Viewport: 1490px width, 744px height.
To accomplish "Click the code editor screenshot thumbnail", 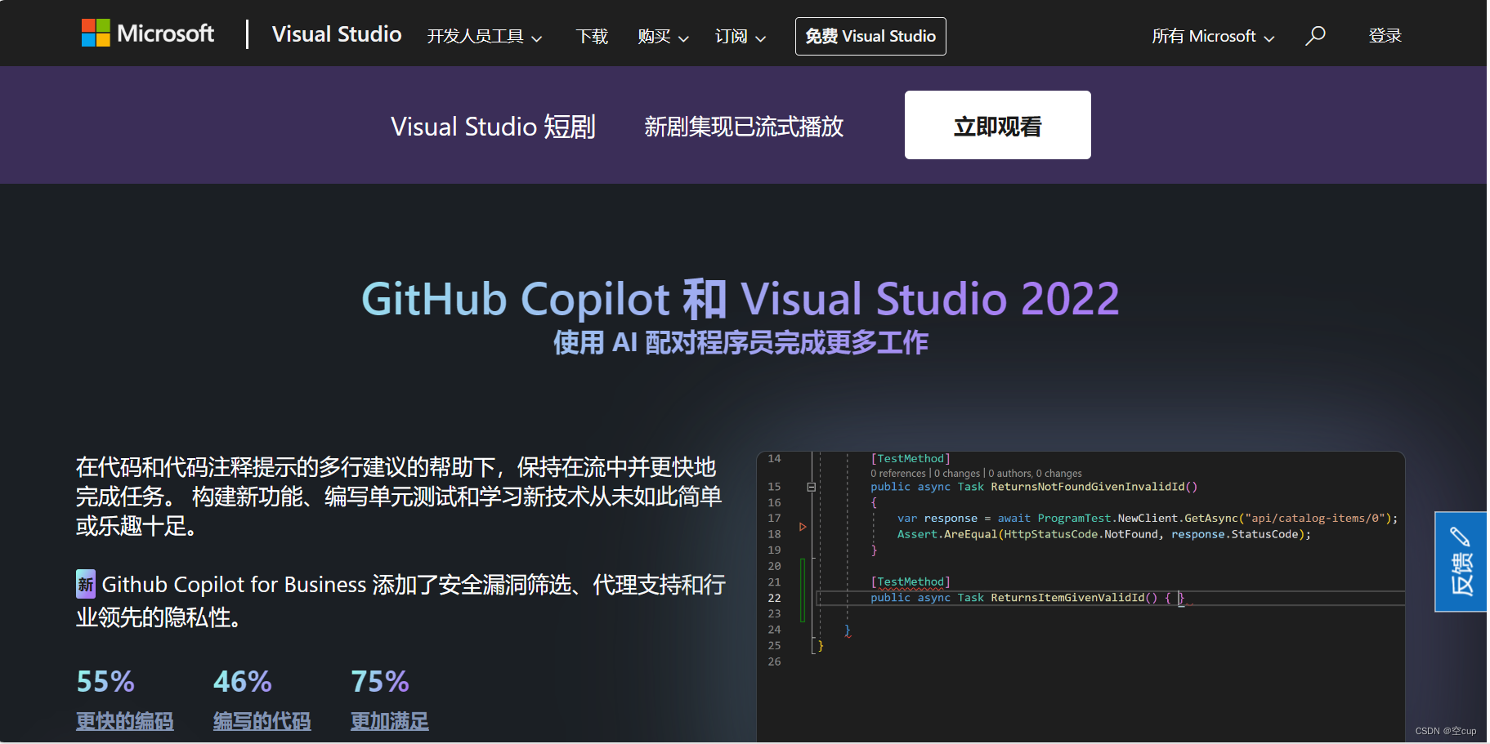I will click(1081, 596).
